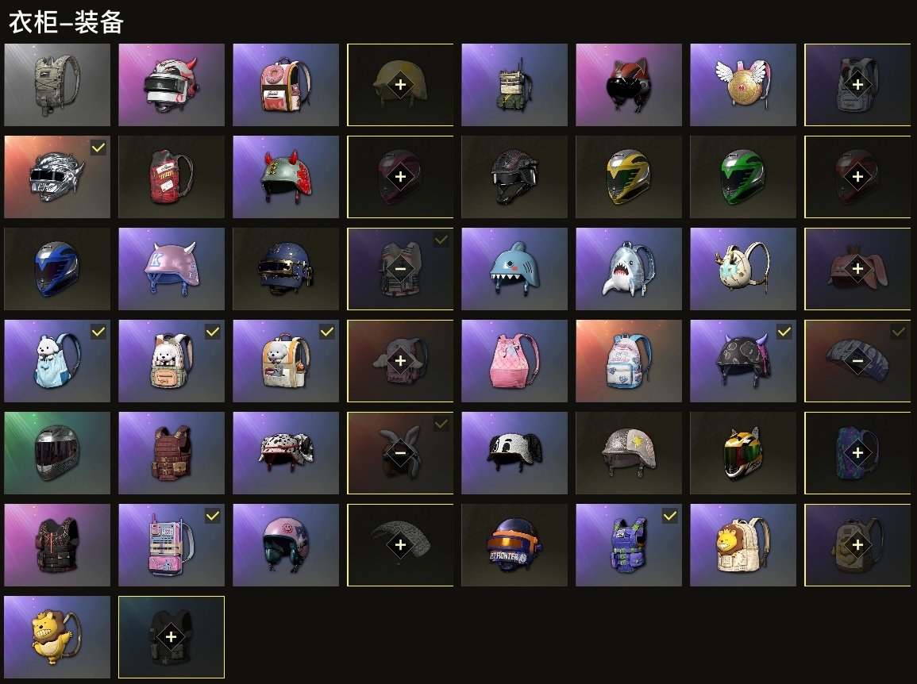This screenshot has height=684, width=917.
Task: Select the pink donut backpack
Action: coord(285,85)
